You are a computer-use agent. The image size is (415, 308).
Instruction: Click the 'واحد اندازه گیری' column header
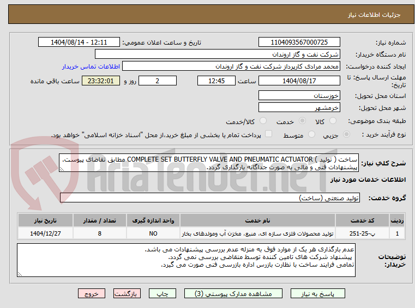click(153, 220)
